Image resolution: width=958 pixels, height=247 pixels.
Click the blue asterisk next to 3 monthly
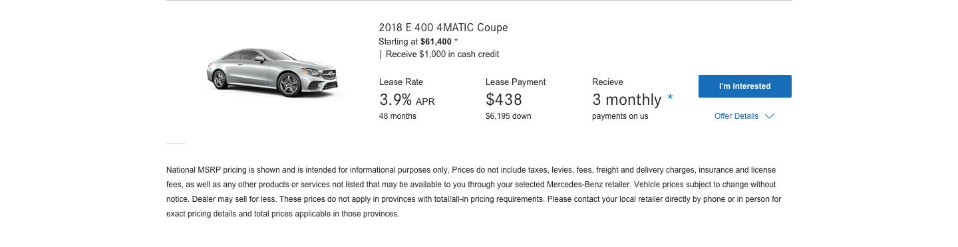(x=670, y=99)
